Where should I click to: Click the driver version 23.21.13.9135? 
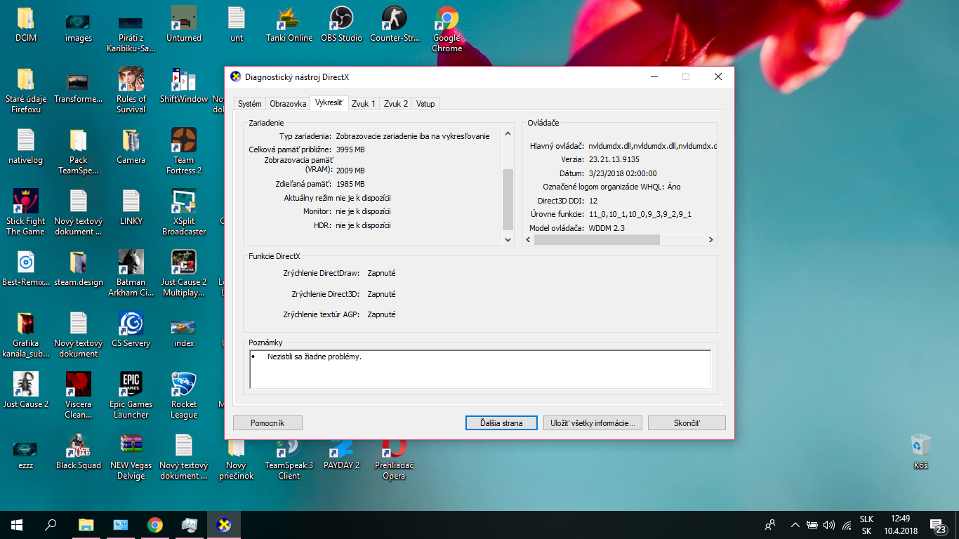(614, 159)
